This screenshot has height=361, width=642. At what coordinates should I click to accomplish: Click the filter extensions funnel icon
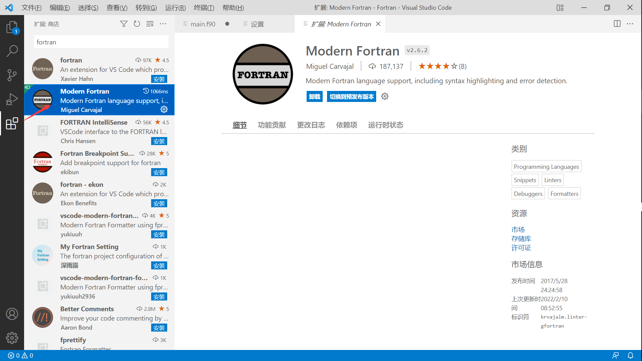point(124,24)
